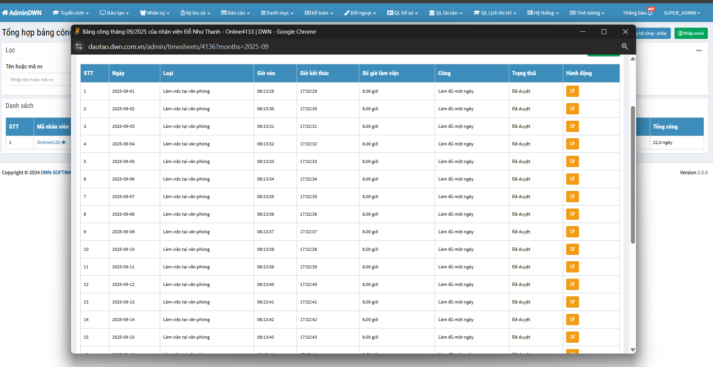
Task: View employee Online4133 eye icon
Action: click(x=63, y=142)
